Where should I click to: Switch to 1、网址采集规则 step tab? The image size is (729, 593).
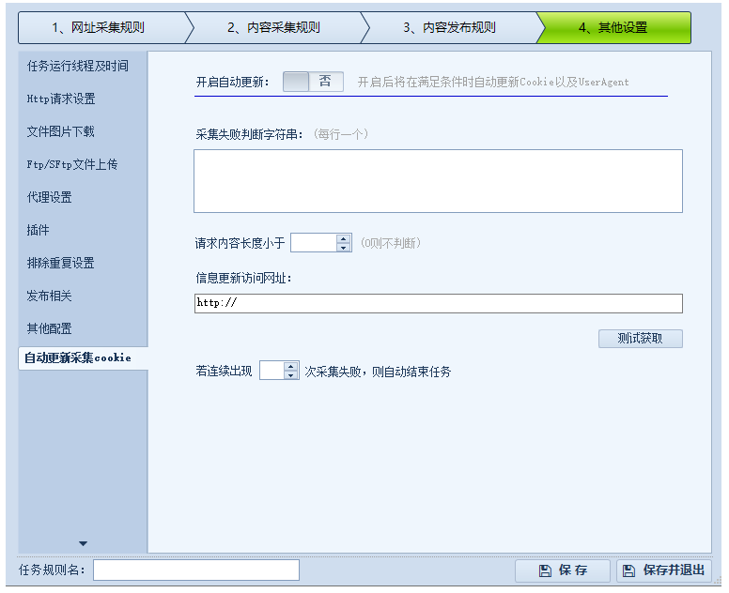tap(98, 27)
